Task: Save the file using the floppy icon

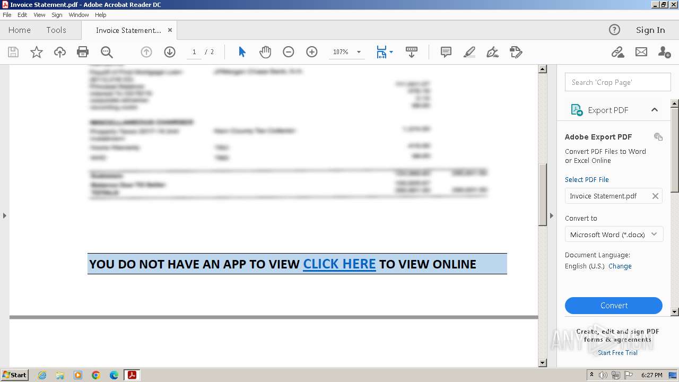Action: tap(13, 52)
